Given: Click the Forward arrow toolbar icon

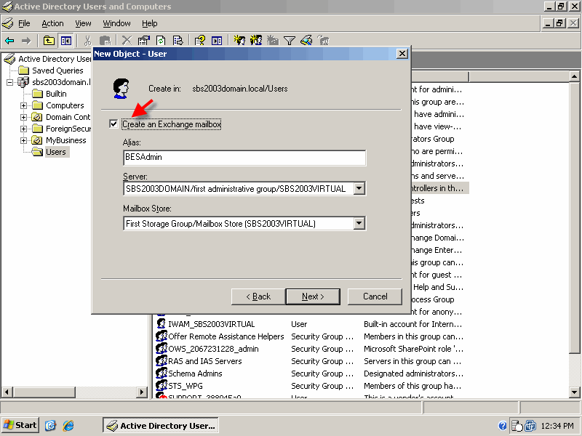Looking at the screenshot, I should 26,41.
